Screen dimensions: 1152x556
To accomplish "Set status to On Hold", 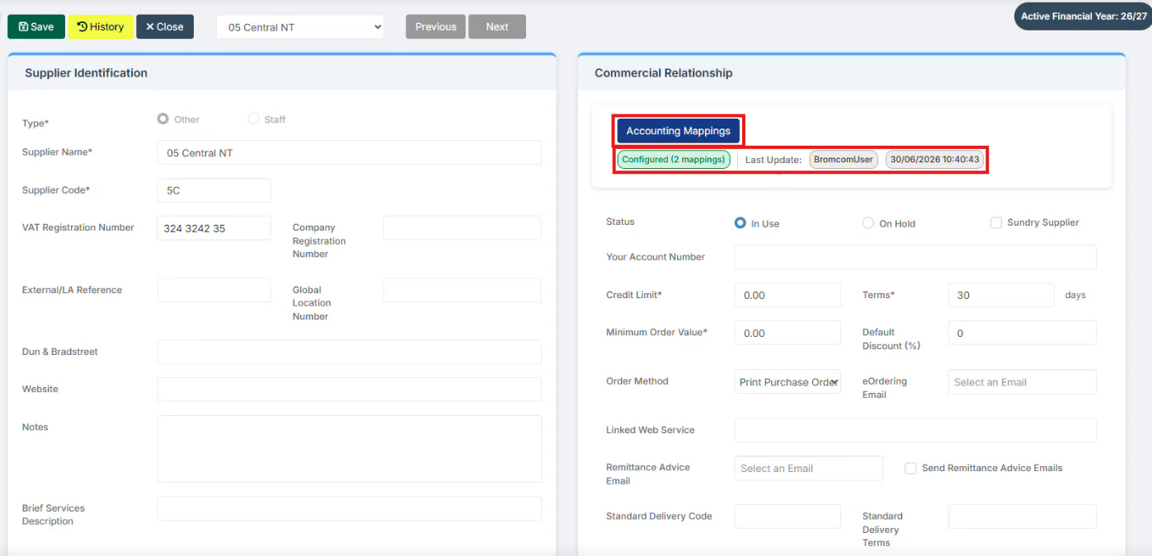I will tap(868, 222).
